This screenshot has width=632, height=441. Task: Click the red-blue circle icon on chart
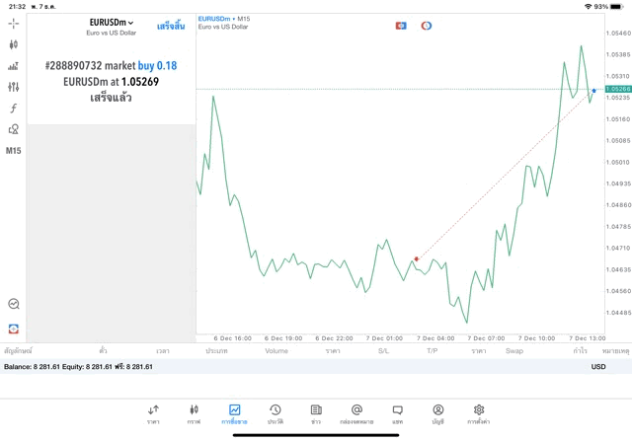[x=427, y=26]
